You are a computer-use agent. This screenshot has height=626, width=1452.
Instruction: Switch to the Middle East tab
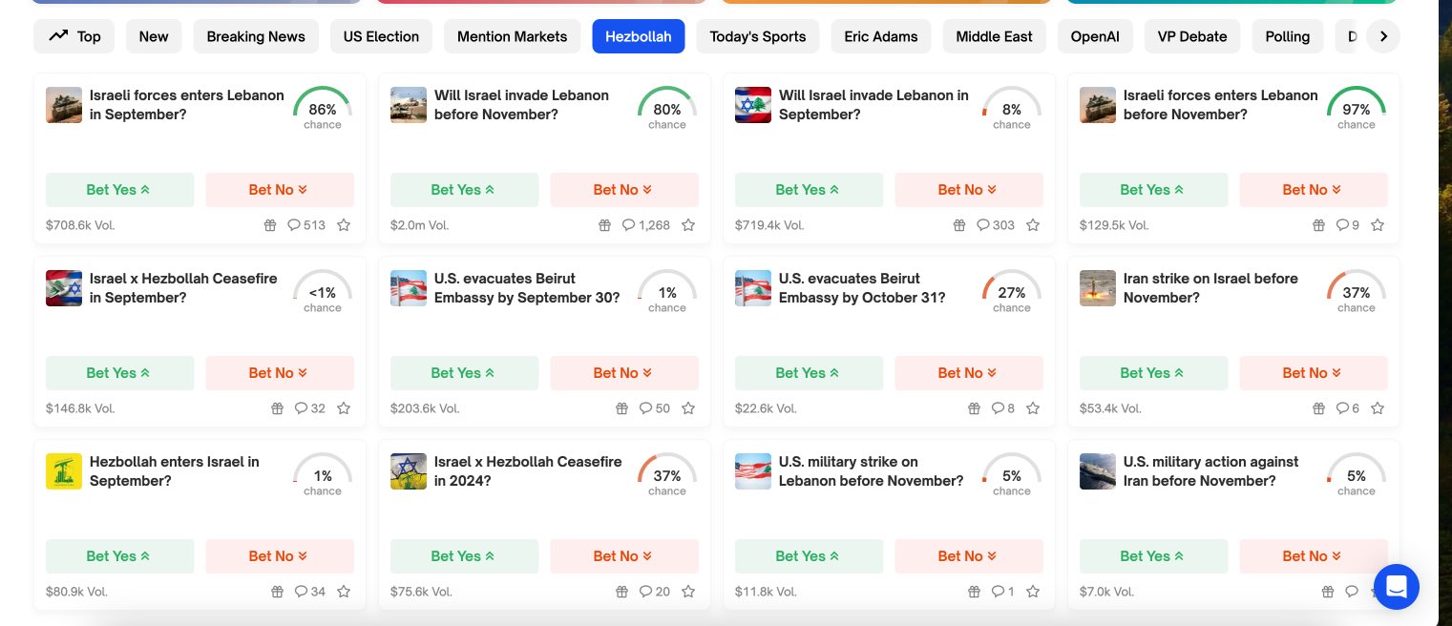(x=994, y=36)
